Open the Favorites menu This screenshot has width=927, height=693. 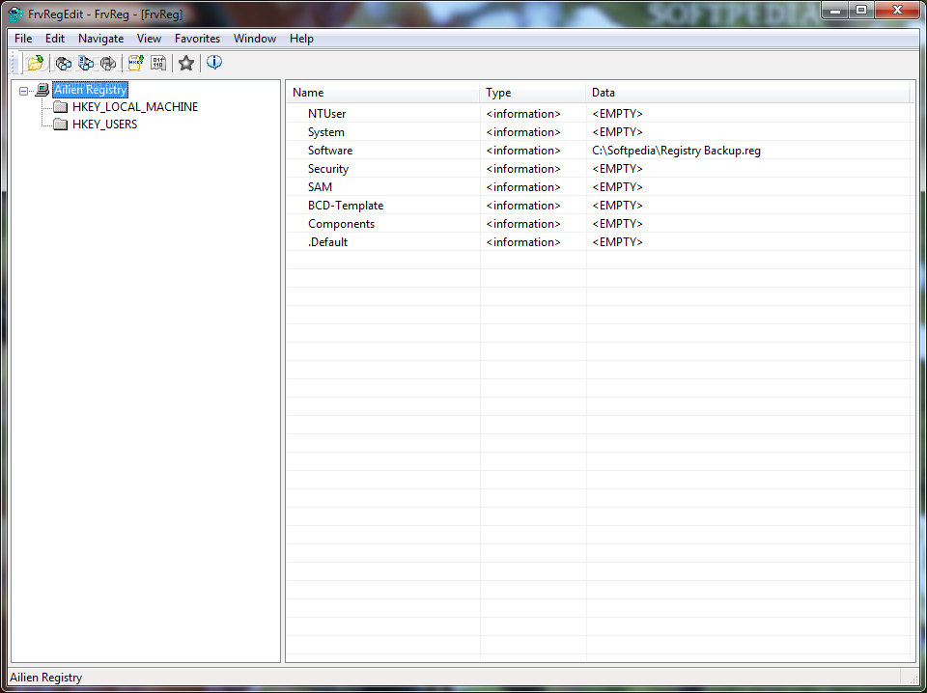197,39
